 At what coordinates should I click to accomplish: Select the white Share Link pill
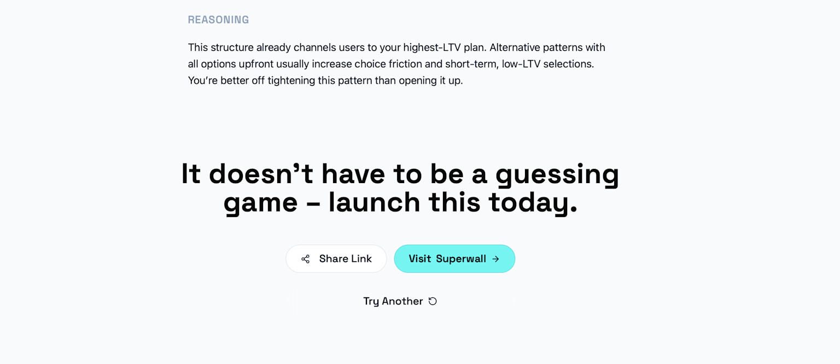click(336, 259)
